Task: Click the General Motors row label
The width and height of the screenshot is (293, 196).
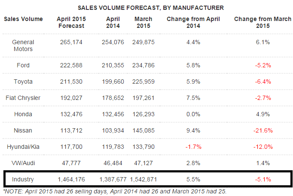Action: (x=23, y=45)
